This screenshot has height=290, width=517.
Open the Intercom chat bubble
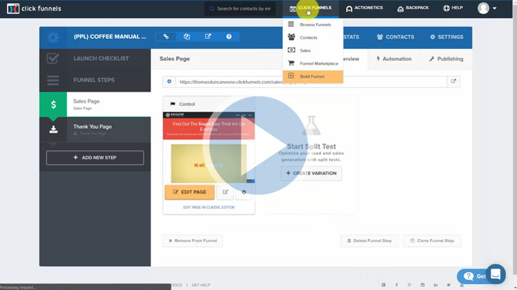click(496, 274)
